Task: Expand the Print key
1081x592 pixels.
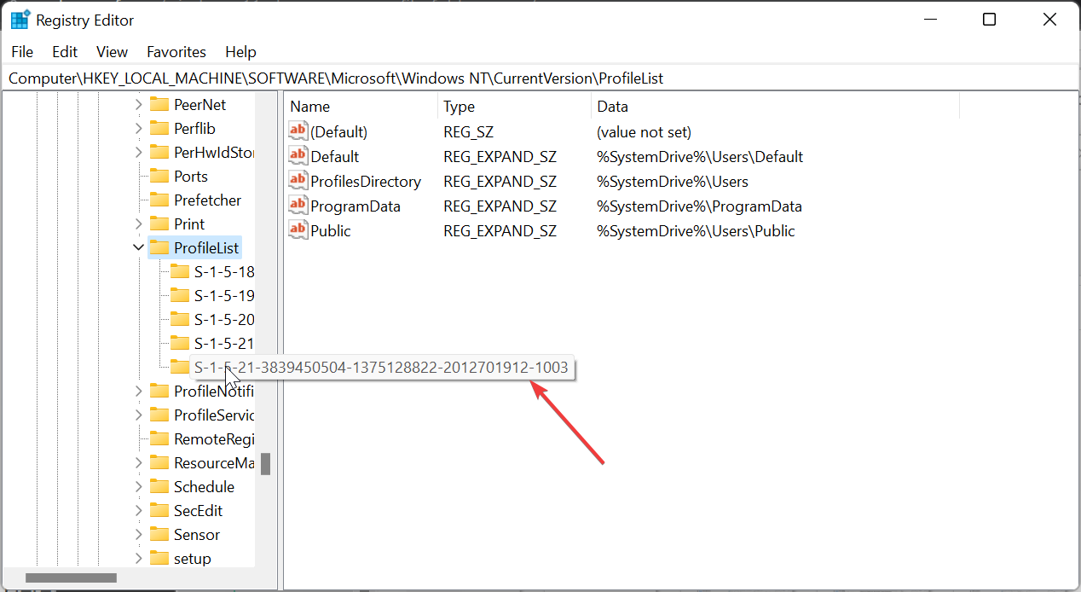Action: point(139,224)
